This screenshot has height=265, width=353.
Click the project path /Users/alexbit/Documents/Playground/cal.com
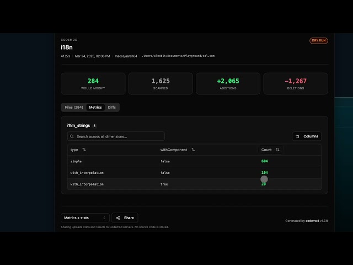coord(178,56)
